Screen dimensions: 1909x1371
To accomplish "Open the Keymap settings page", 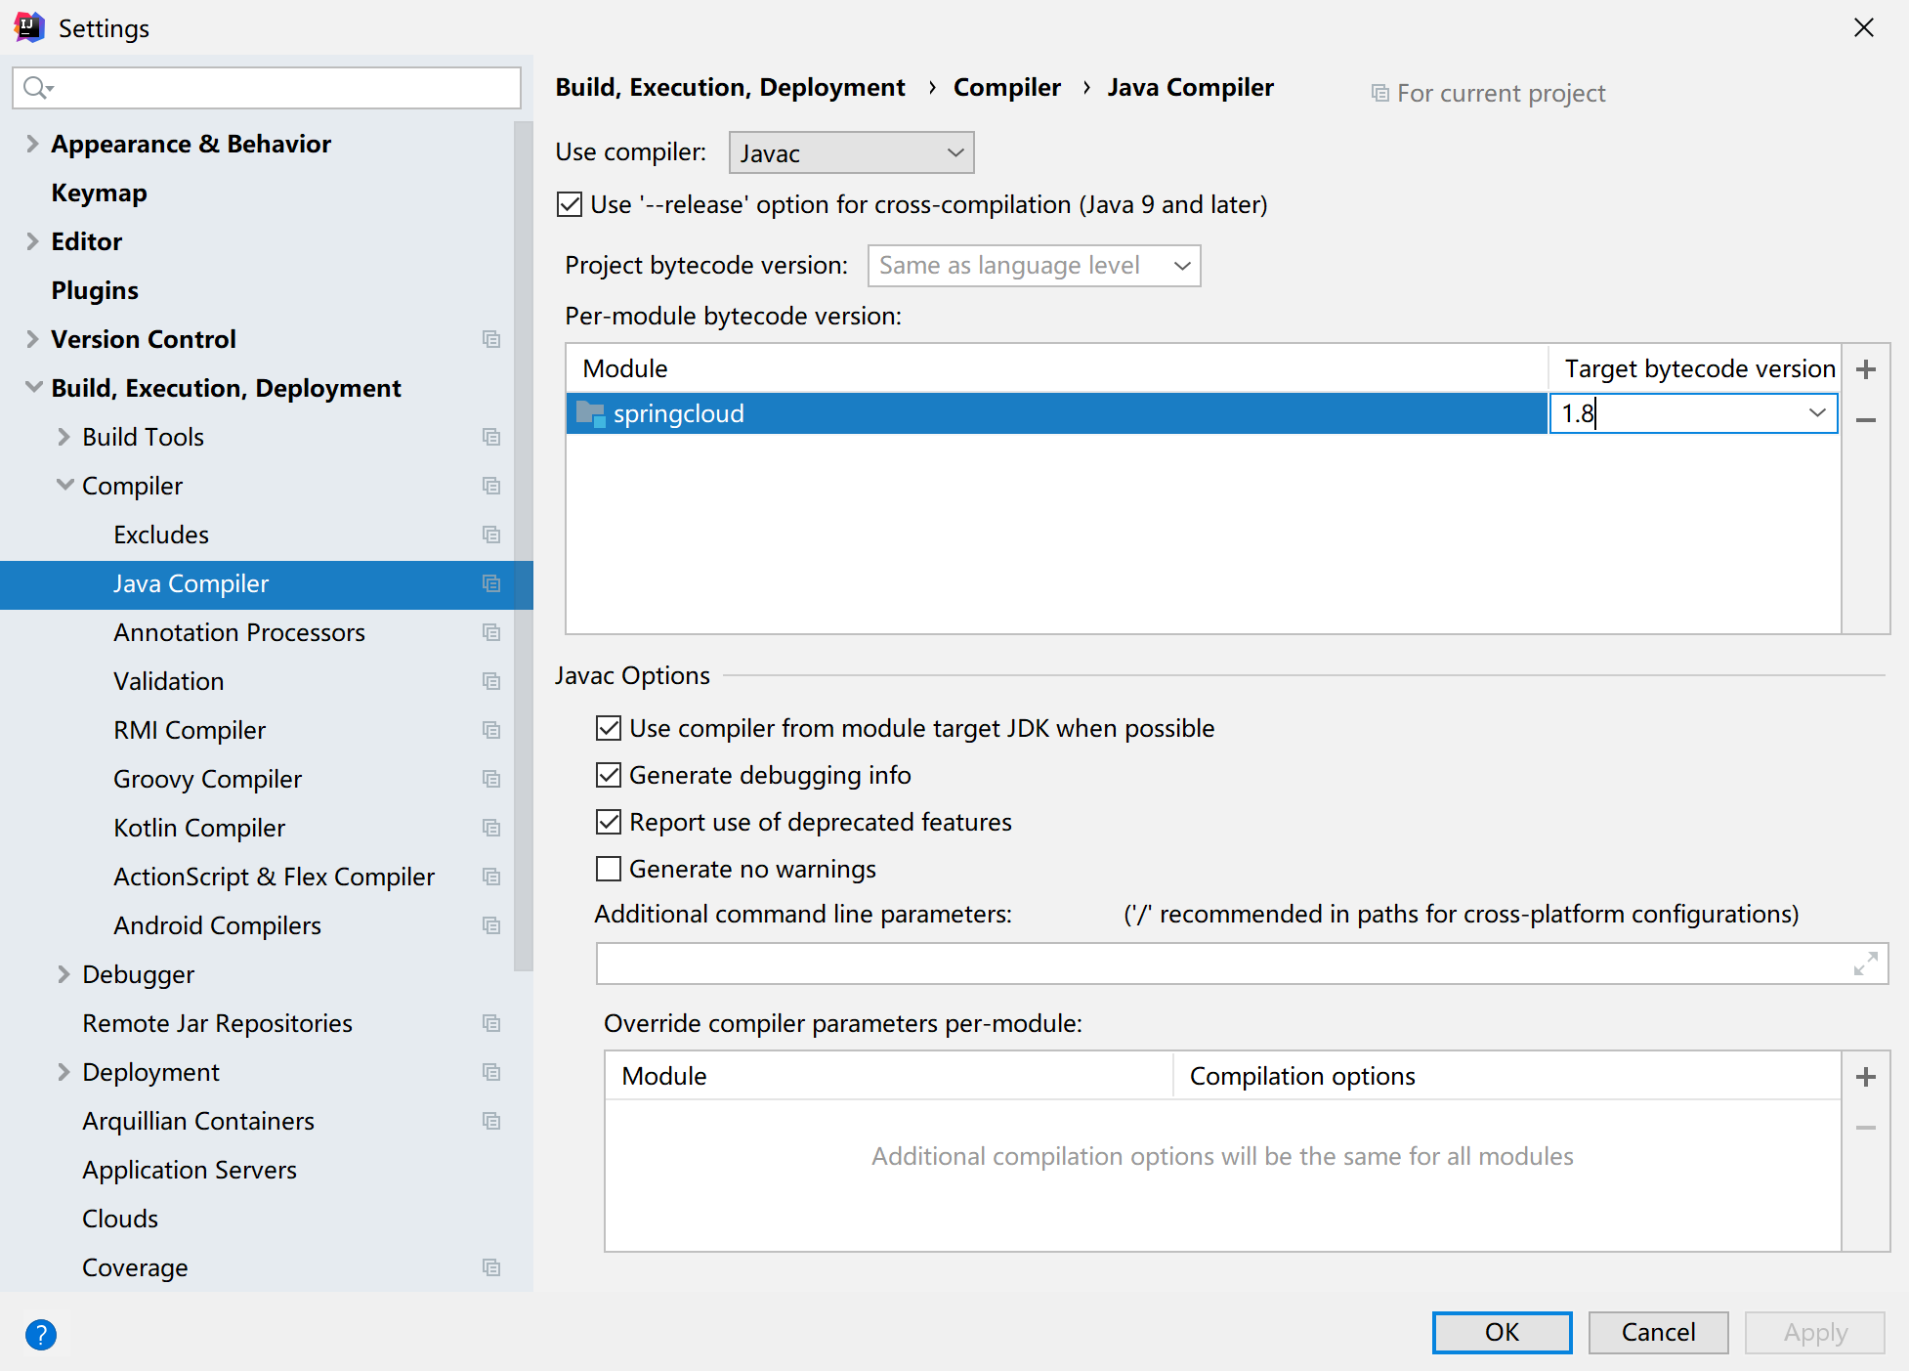I will point(99,193).
